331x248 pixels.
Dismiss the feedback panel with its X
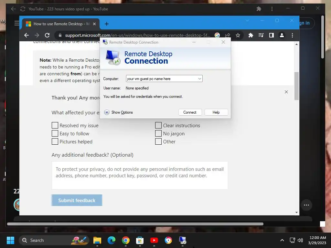(286, 92)
